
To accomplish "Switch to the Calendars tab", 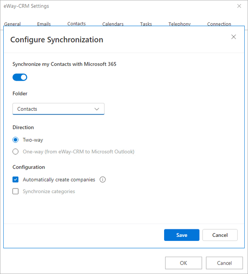I will point(113,24).
